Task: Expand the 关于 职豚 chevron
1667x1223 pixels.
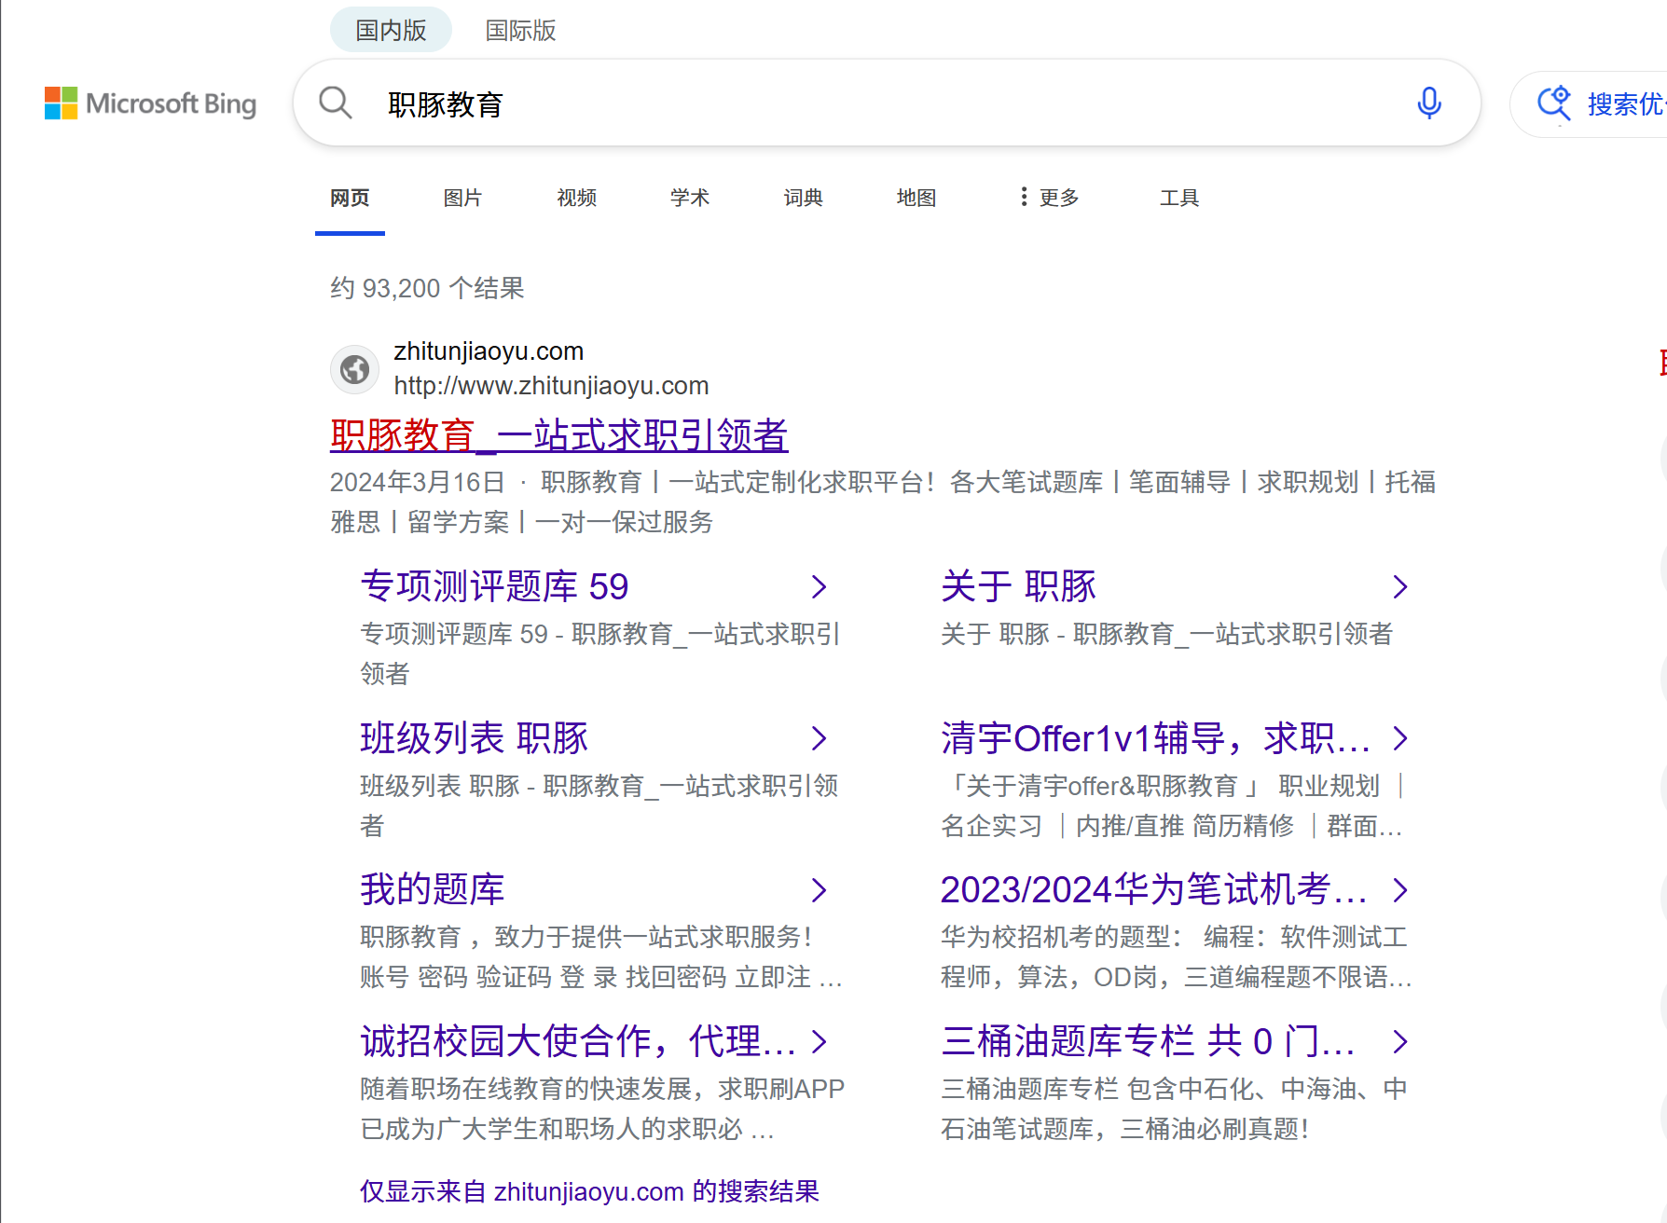Action: point(1399,586)
